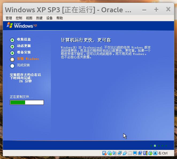Open the 视图 menu

(x=29, y=18)
